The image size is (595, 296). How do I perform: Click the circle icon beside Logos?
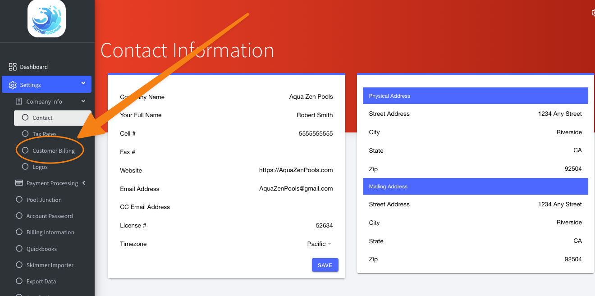click(25, 167)
